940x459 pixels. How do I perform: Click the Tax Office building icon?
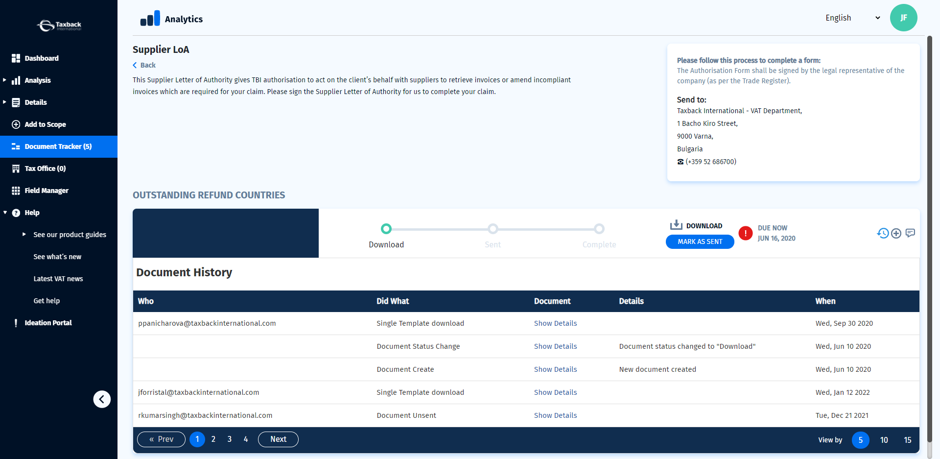[x=16, y=169]
